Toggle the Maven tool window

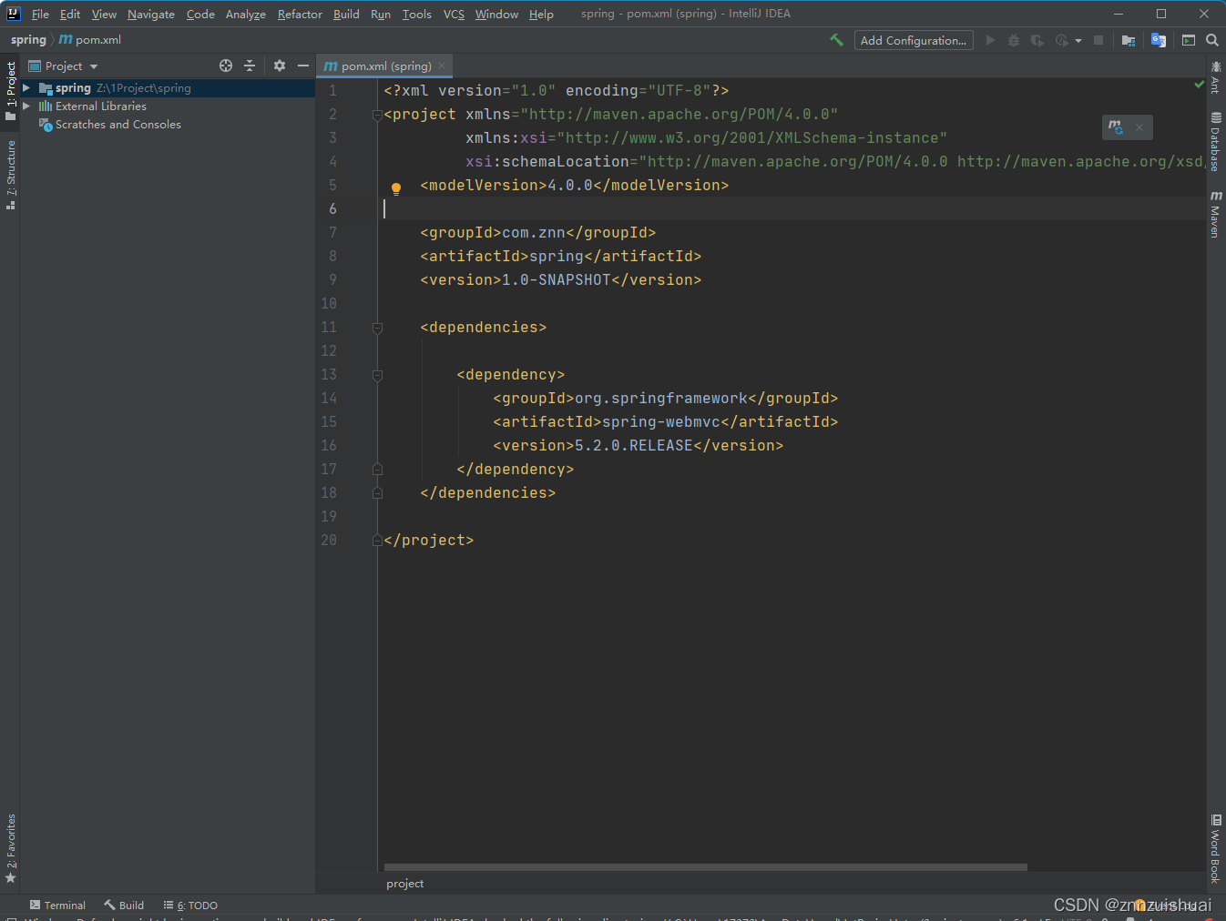[1215, 214]
